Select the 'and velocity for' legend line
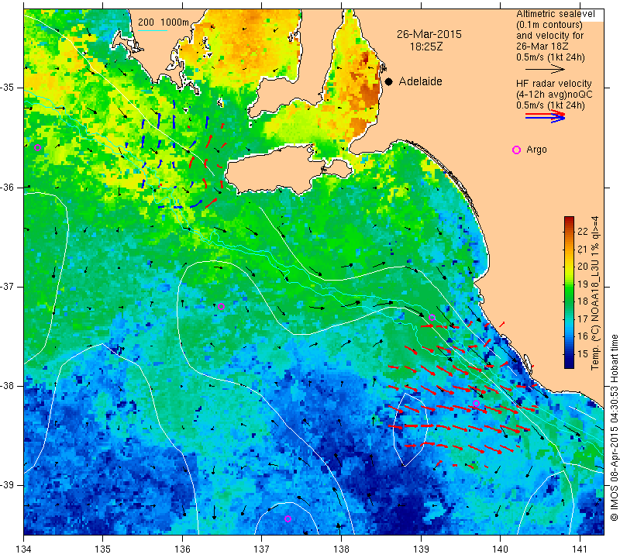620x558 pixels. pyautogui.click(x=550, y=36)
